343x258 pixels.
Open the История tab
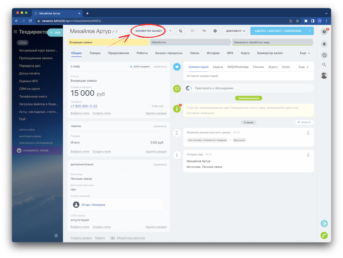[x=213, y=53]
